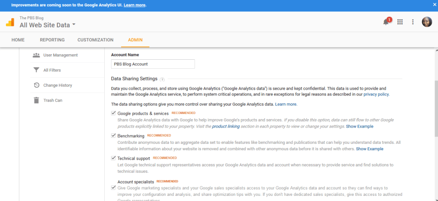Click the scrollbar up arrow
Screen dimensions: 438x201
pyautogui.click(x=436, y=50)
